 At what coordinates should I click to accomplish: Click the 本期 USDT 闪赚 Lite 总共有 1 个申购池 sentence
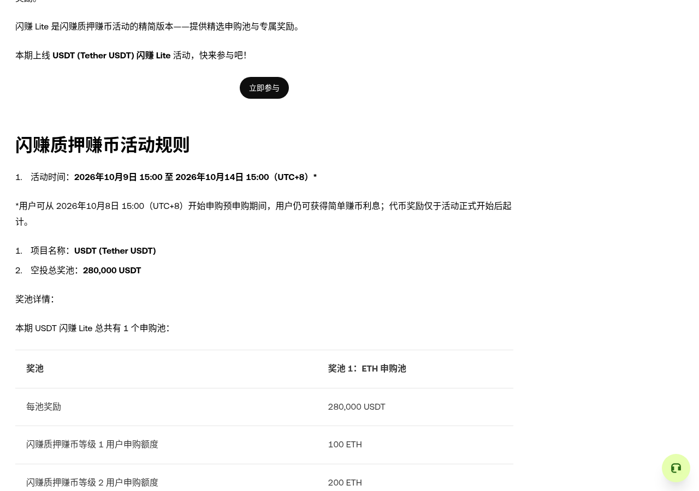click(x=92, y=328)
